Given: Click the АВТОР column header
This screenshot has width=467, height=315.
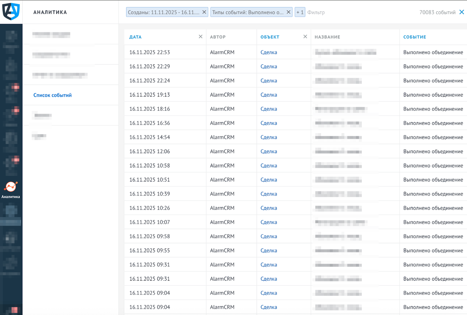Looking at the screenshot, I should [218, 37].
